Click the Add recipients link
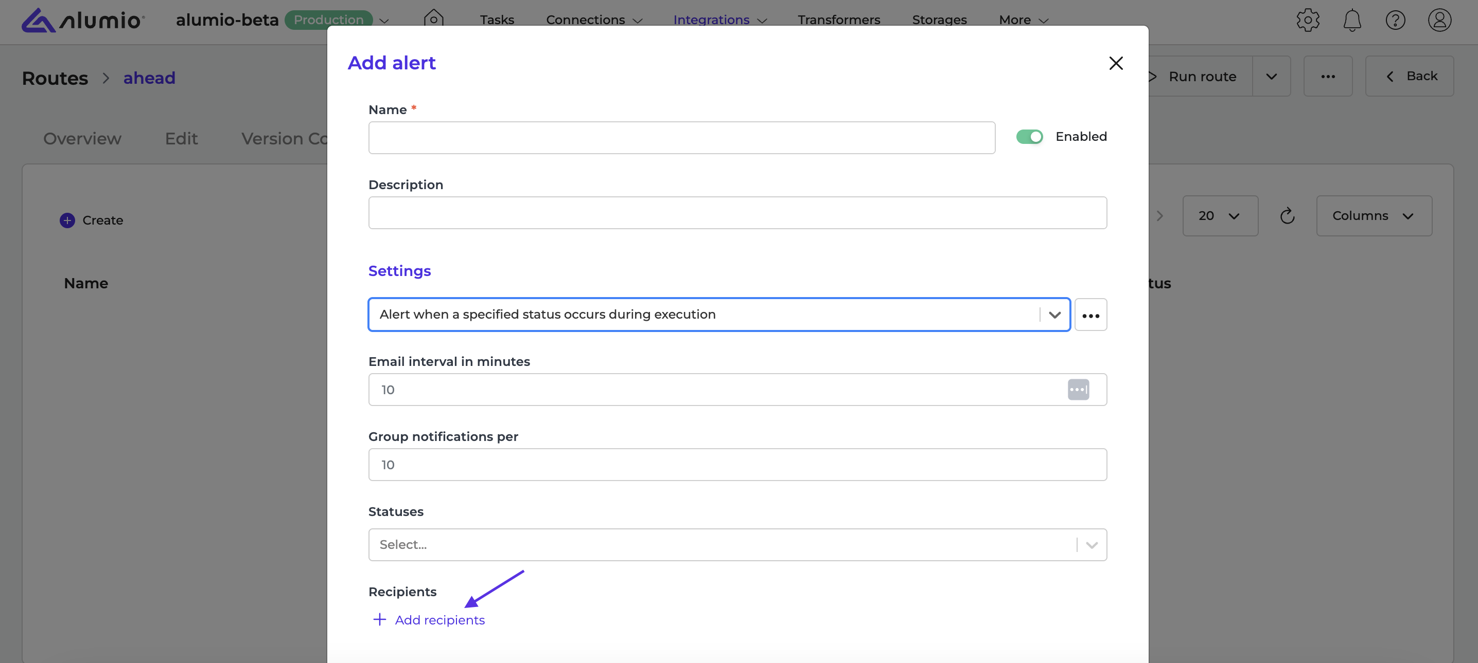Image resolution: width=1478 pixels, height=663 pixels. [439, 620]
